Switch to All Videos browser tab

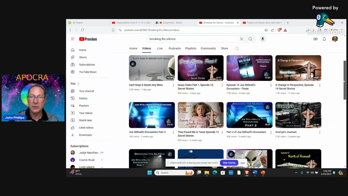coord(88,23)
